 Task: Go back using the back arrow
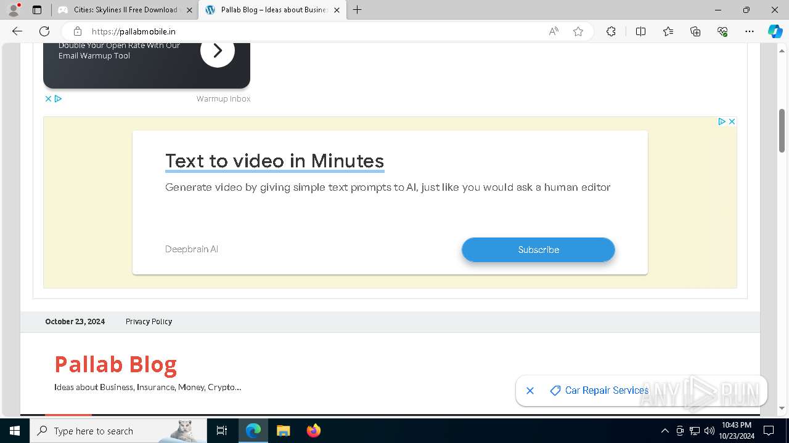coord(17,31)
